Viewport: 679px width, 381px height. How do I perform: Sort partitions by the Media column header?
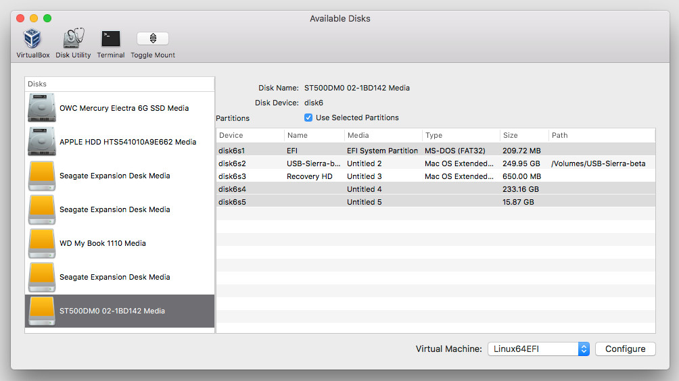(383, 135)
